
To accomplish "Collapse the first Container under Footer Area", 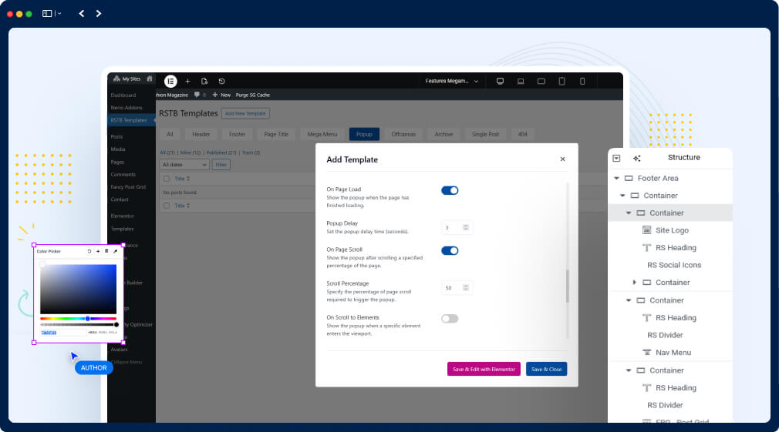I will pos(622,196).
